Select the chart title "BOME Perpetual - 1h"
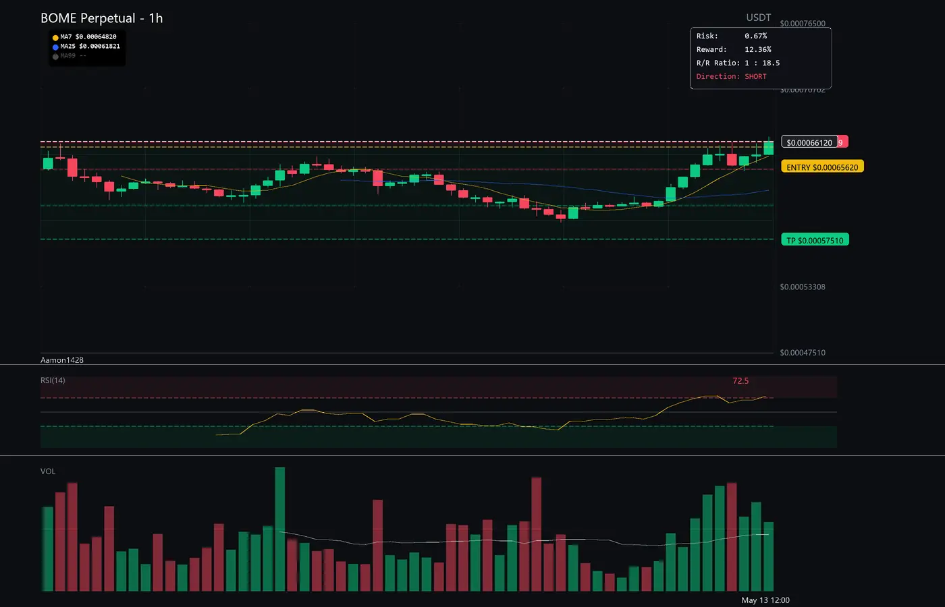 tap(102, 18)
